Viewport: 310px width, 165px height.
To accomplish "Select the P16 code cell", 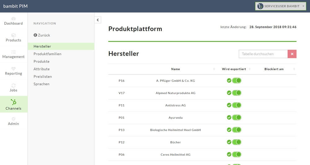I will pyautogui.click(x=122, y=81).
